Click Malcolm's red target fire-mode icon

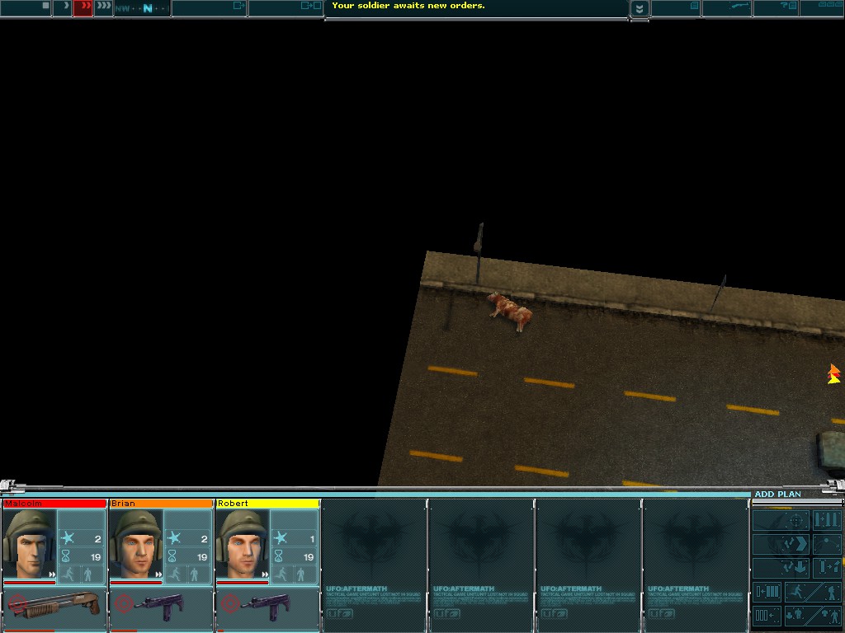click(x=17, y=603)
